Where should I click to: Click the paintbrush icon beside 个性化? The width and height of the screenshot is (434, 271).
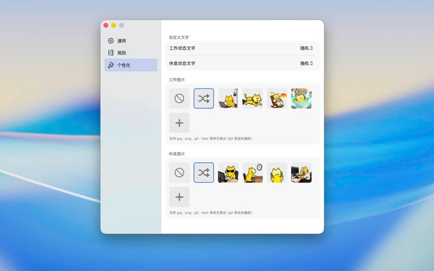pos(111,65)
